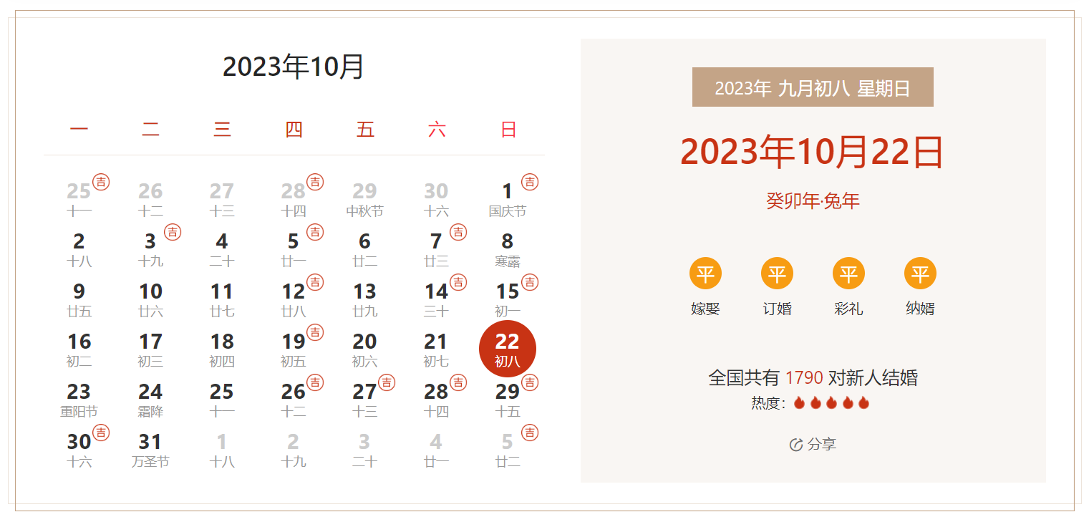1089x517 pixels.
Task: Click the share arrow icon
Action: click(796, 445)
